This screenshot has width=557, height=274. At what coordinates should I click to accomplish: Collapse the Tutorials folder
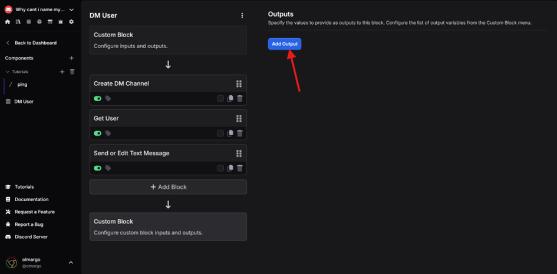[8, 72]
